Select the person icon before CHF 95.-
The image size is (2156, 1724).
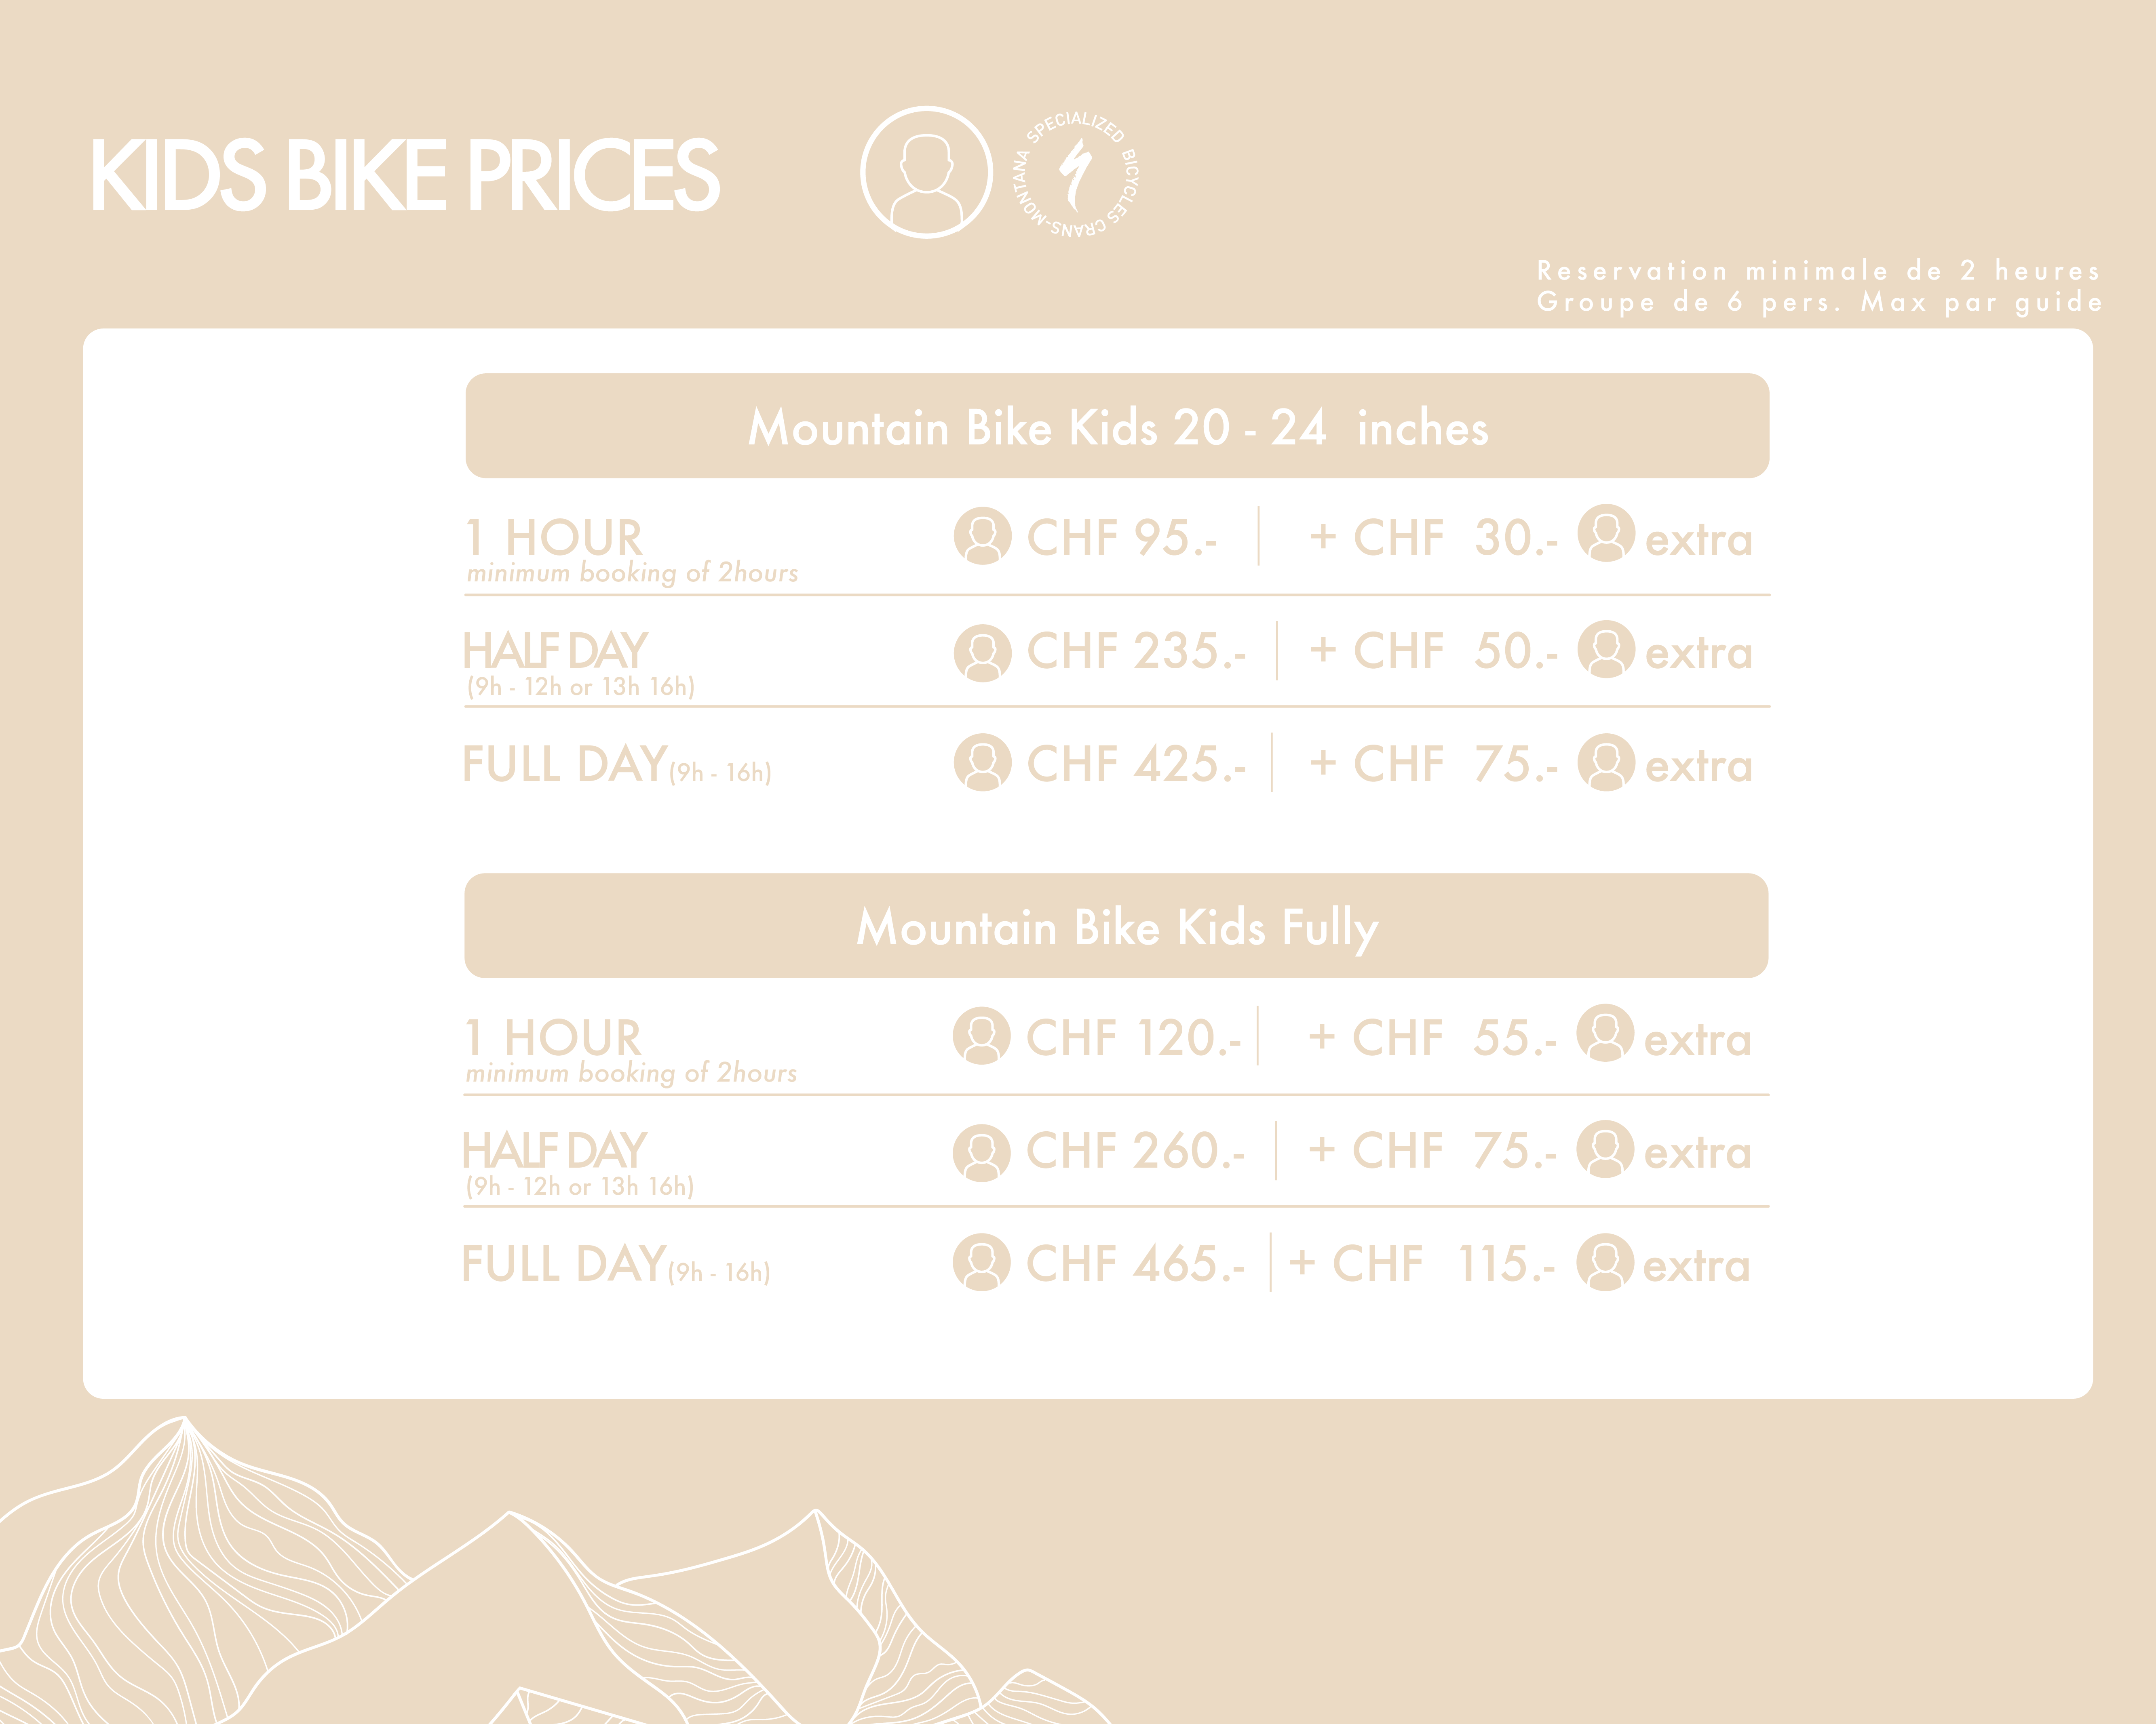coord(982,536)
